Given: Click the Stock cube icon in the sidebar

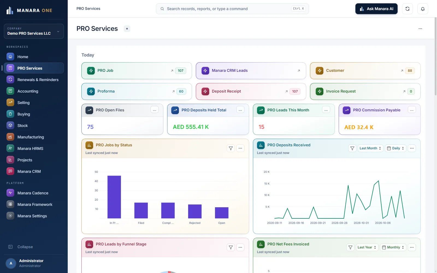Looking at the screenshot, I should (10, 126).
